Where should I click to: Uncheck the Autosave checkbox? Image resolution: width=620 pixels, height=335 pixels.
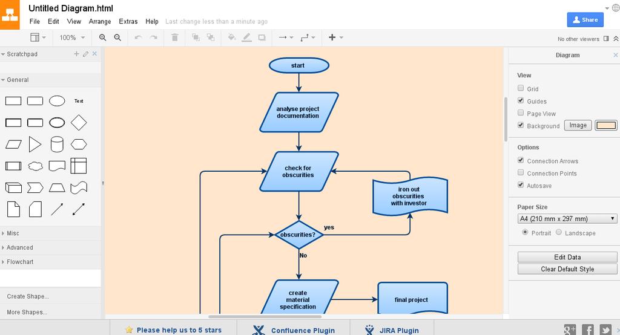click(521, 184)
